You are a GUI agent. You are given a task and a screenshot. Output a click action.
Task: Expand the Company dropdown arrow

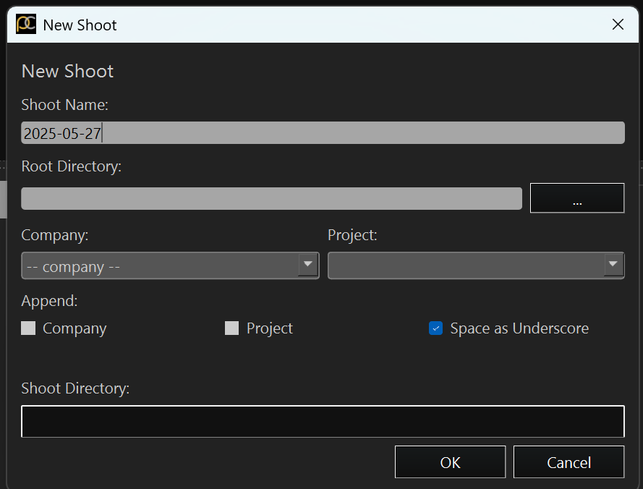(x=308, y=265)
